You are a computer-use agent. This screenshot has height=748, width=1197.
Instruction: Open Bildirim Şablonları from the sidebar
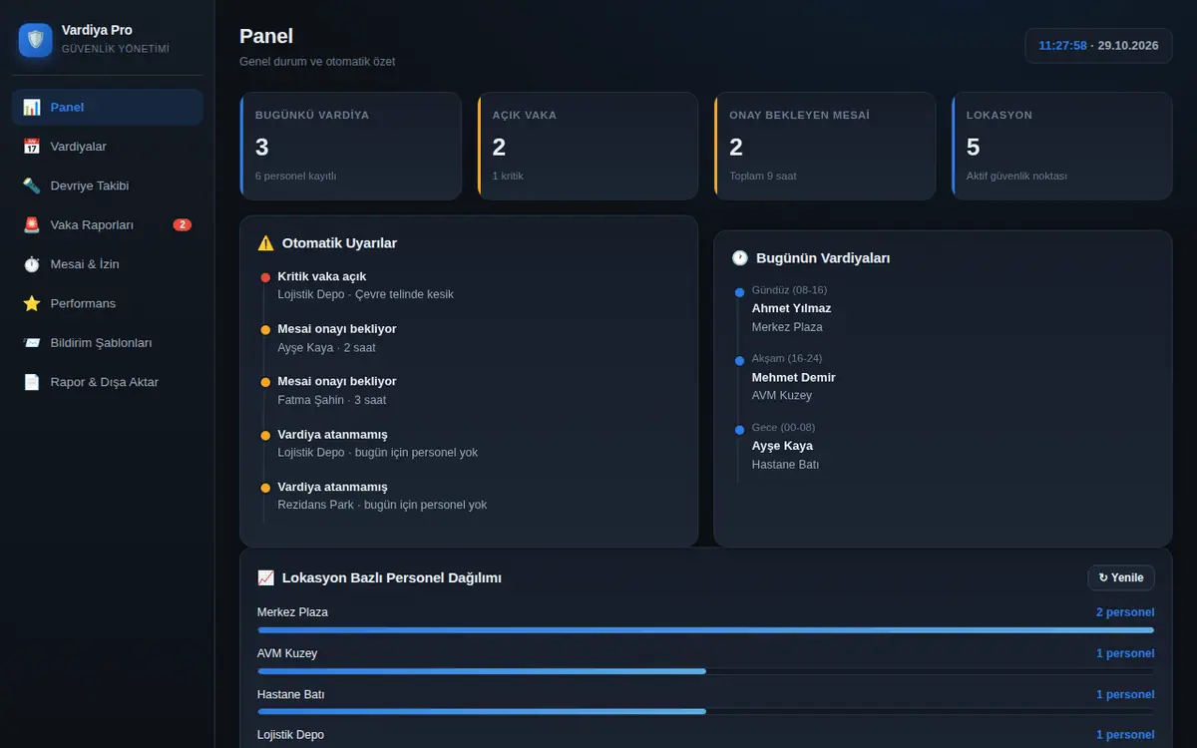click(108, 342)
